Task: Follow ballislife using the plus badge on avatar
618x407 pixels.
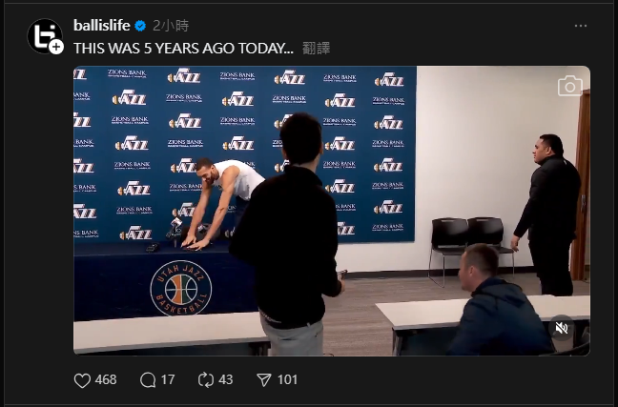Action: pos(56,47)
